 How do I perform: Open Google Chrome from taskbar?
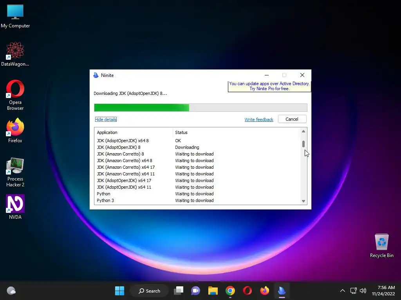point(230,291)
